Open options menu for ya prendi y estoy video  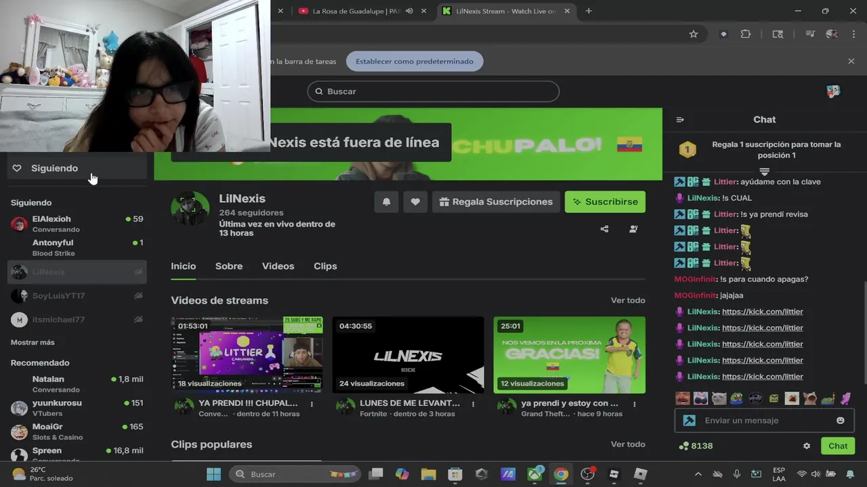pyautogui.click(x=634, y=404)
